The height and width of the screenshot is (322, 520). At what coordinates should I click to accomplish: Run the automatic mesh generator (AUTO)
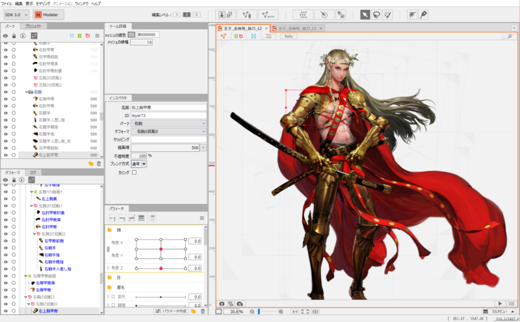click(268, 14)
